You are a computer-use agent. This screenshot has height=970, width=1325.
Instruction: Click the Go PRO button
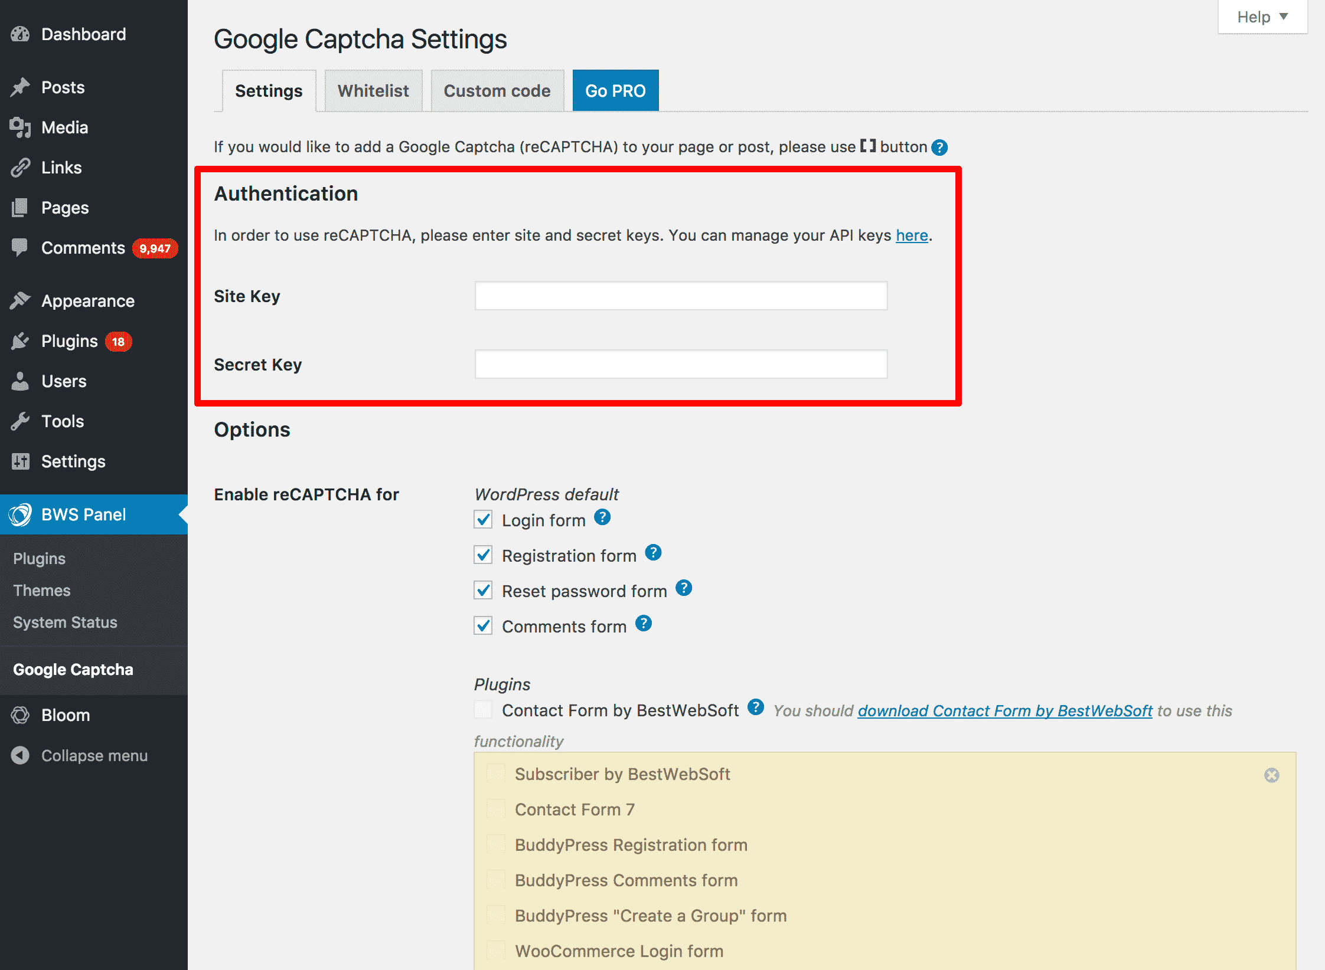point(615,91)
